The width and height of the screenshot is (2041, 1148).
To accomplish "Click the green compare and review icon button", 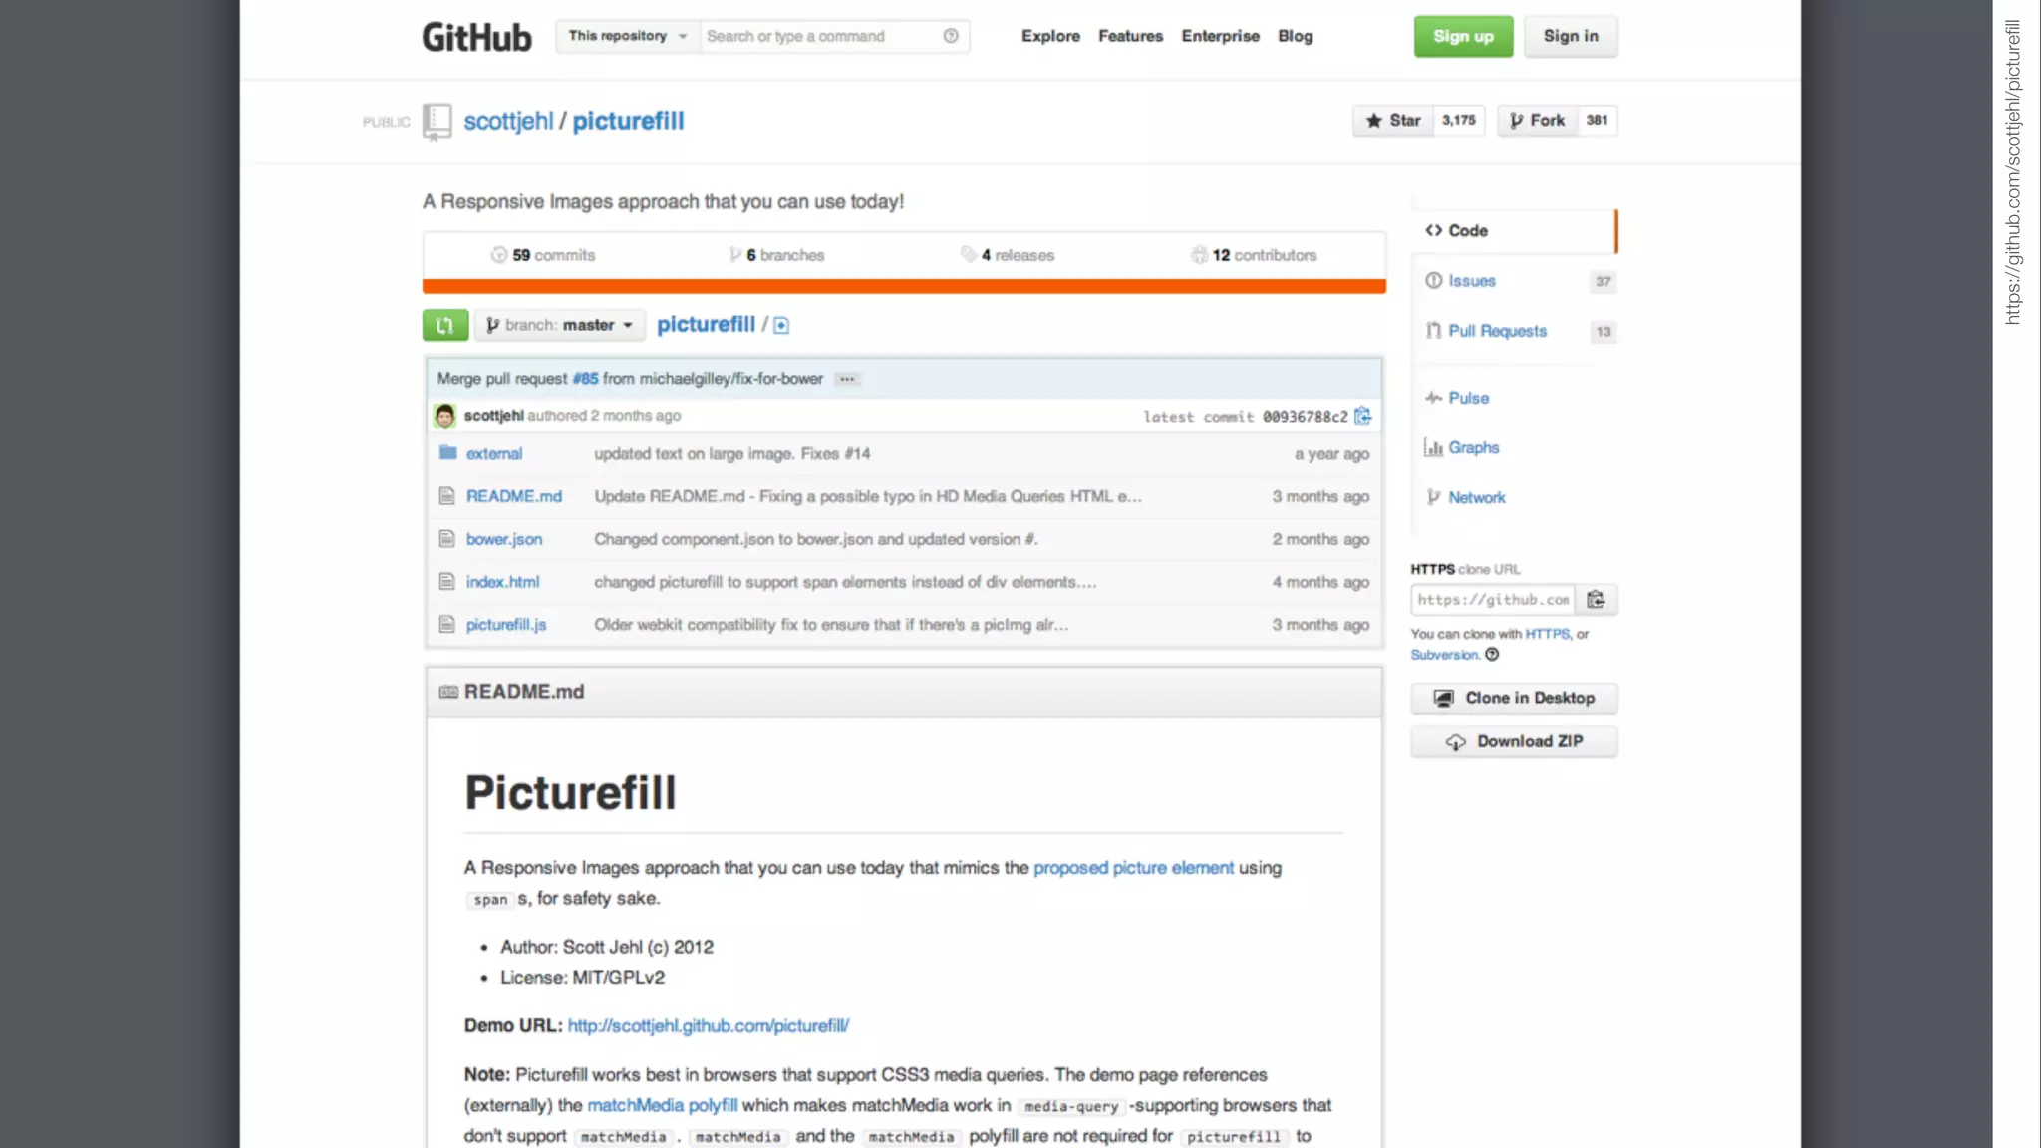I will [445, 325].
